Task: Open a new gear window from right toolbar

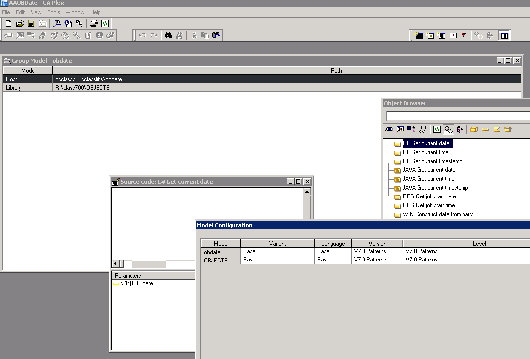Action: pos(431,35)
